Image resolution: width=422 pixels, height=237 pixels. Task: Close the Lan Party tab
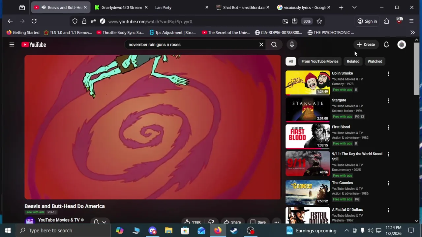(207, 7)
